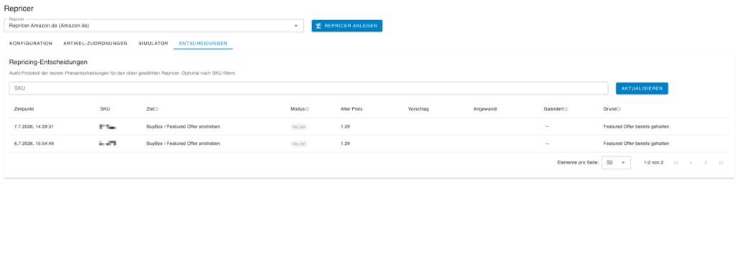This screenshot has height=262, width=736.
Task: Select the timestamp 7.7.2026, 14:29:31
Action: [34, 126]
